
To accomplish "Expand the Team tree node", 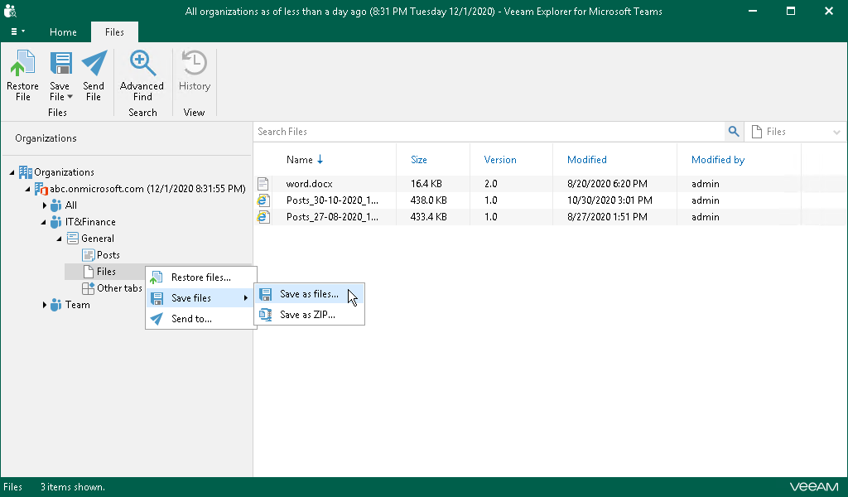I will [x=45, y=305].
